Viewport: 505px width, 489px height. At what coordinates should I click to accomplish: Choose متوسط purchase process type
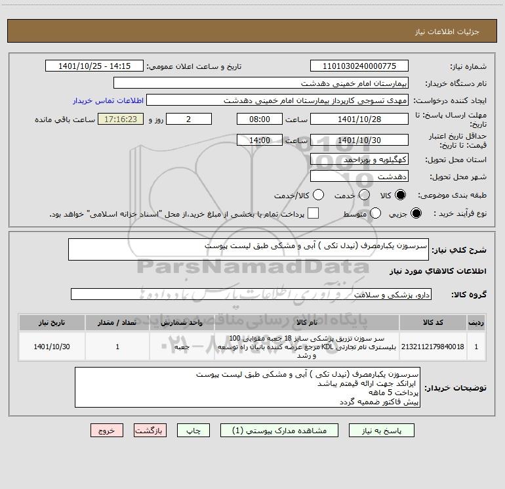(375, 213)
